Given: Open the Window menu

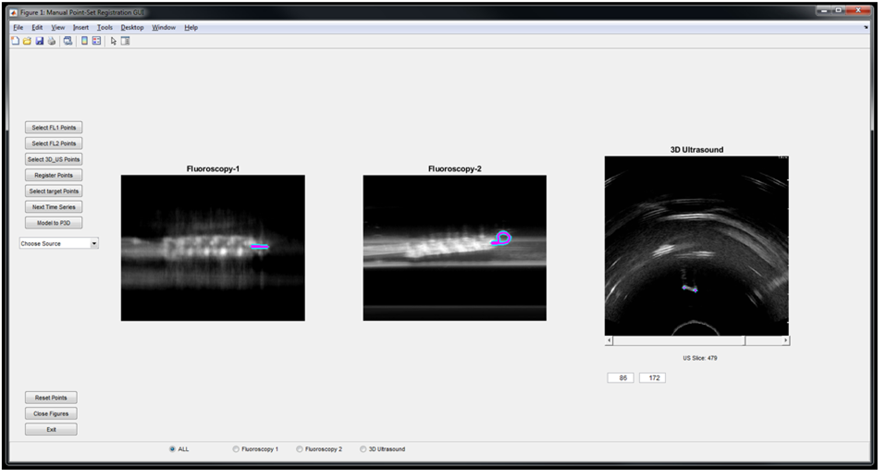Looking at the screenshot, I should coord(163,28).
